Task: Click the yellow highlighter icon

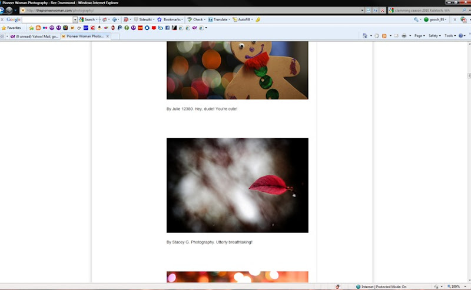Action: [258, 19]
